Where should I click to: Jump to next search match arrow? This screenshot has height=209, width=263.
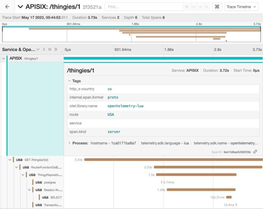(x=200, y=7)
